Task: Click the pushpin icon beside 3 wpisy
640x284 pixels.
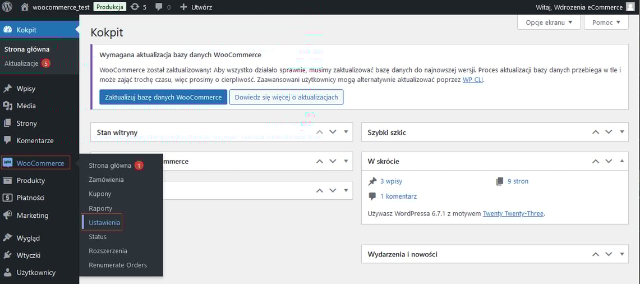Action: tap(372, 181)
